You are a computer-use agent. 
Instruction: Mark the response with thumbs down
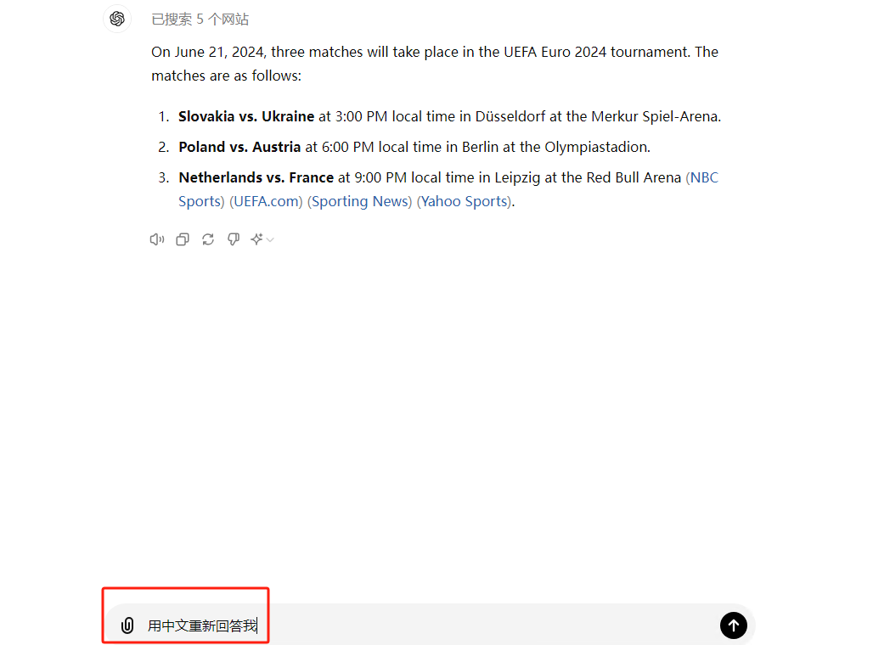233,240
